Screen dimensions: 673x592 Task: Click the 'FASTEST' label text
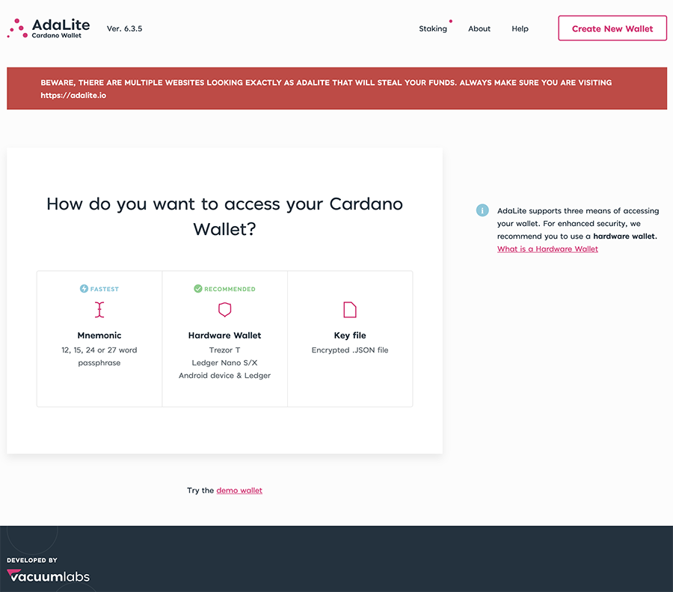pos(104,289)
